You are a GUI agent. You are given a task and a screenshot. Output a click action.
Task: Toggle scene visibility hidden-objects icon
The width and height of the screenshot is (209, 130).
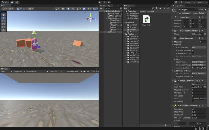pos(84,9)
